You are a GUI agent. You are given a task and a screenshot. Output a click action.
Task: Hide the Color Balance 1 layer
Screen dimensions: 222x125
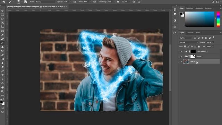pyautogui.click(x=180, y=51)
